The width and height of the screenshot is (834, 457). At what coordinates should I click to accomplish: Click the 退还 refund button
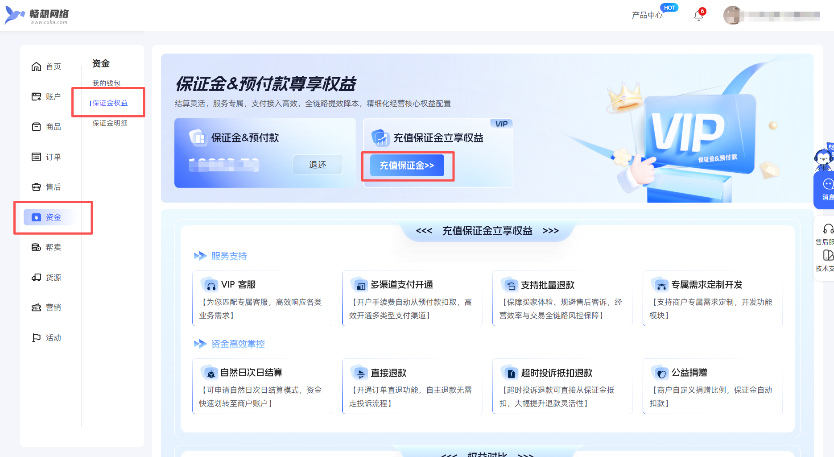click(318, 165)
